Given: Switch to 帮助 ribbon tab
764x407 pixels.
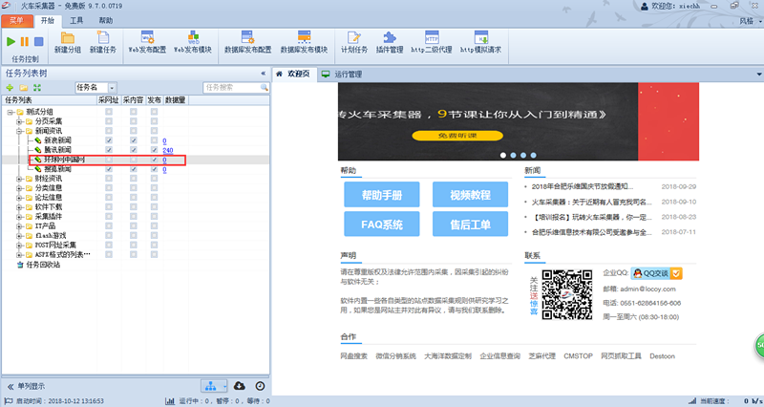Looking at the screenshot, I should (106, 20).
